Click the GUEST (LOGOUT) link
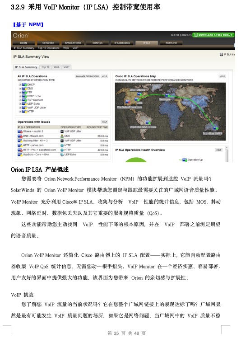241x338 pixels. tap(181, 35)
